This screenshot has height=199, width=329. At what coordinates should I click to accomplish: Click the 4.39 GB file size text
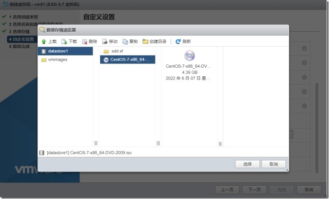click(190, 72)
